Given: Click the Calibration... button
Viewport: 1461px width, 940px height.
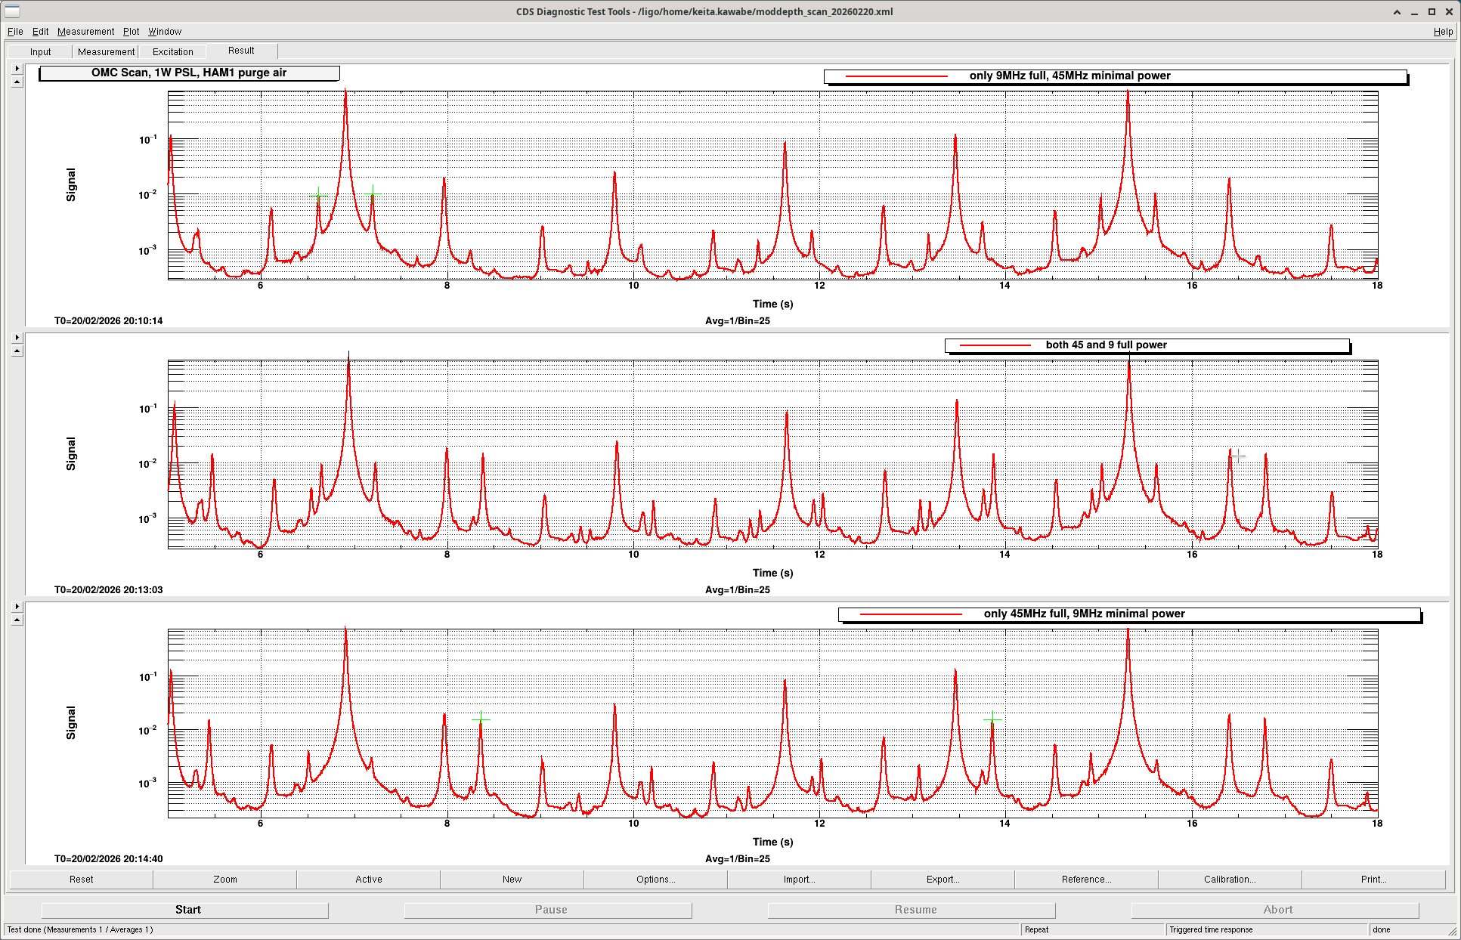Looking at the screenshot, I should click(1229, 880).
